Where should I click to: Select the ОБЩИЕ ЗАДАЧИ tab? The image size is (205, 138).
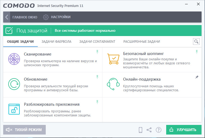click(x=20, y=42)
